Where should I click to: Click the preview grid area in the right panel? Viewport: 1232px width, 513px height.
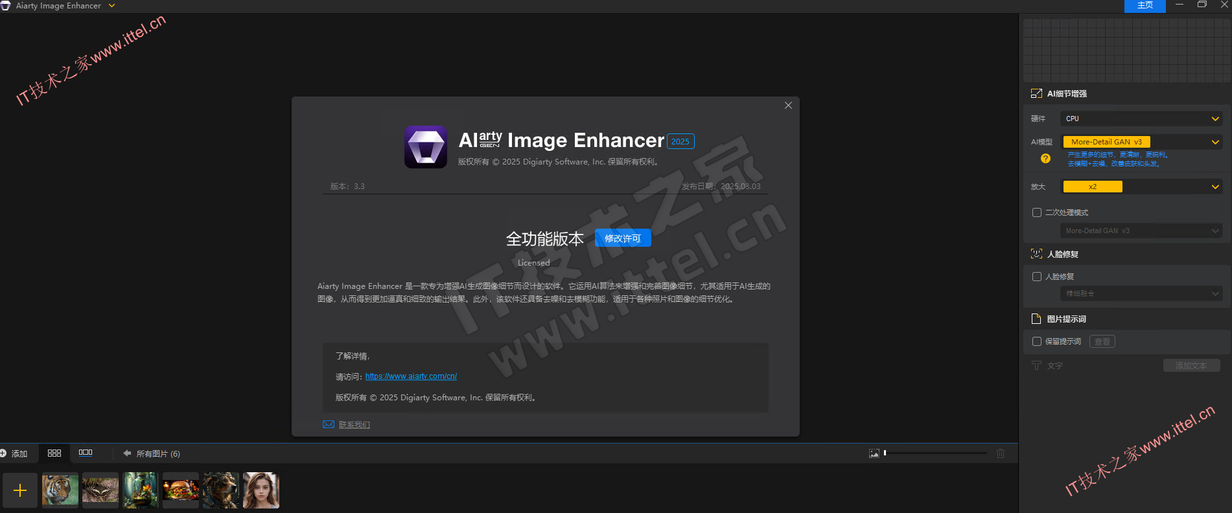tap(1127, 50)
